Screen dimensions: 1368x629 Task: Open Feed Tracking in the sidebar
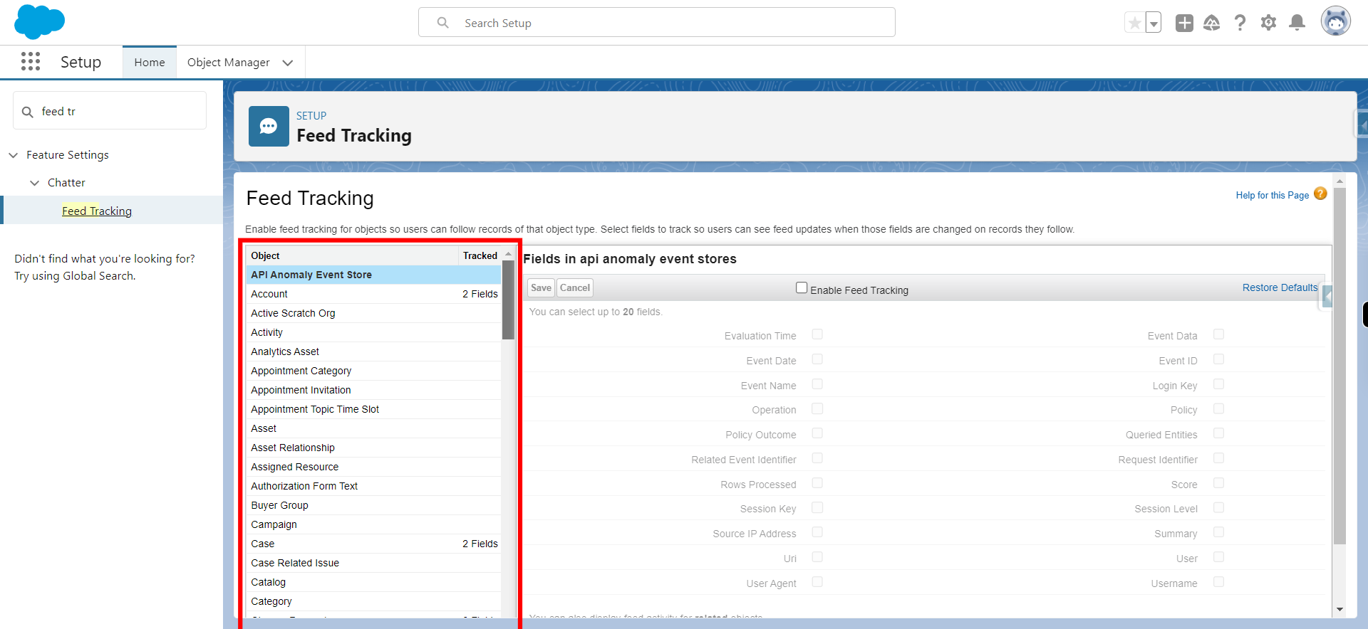point(97,211)
